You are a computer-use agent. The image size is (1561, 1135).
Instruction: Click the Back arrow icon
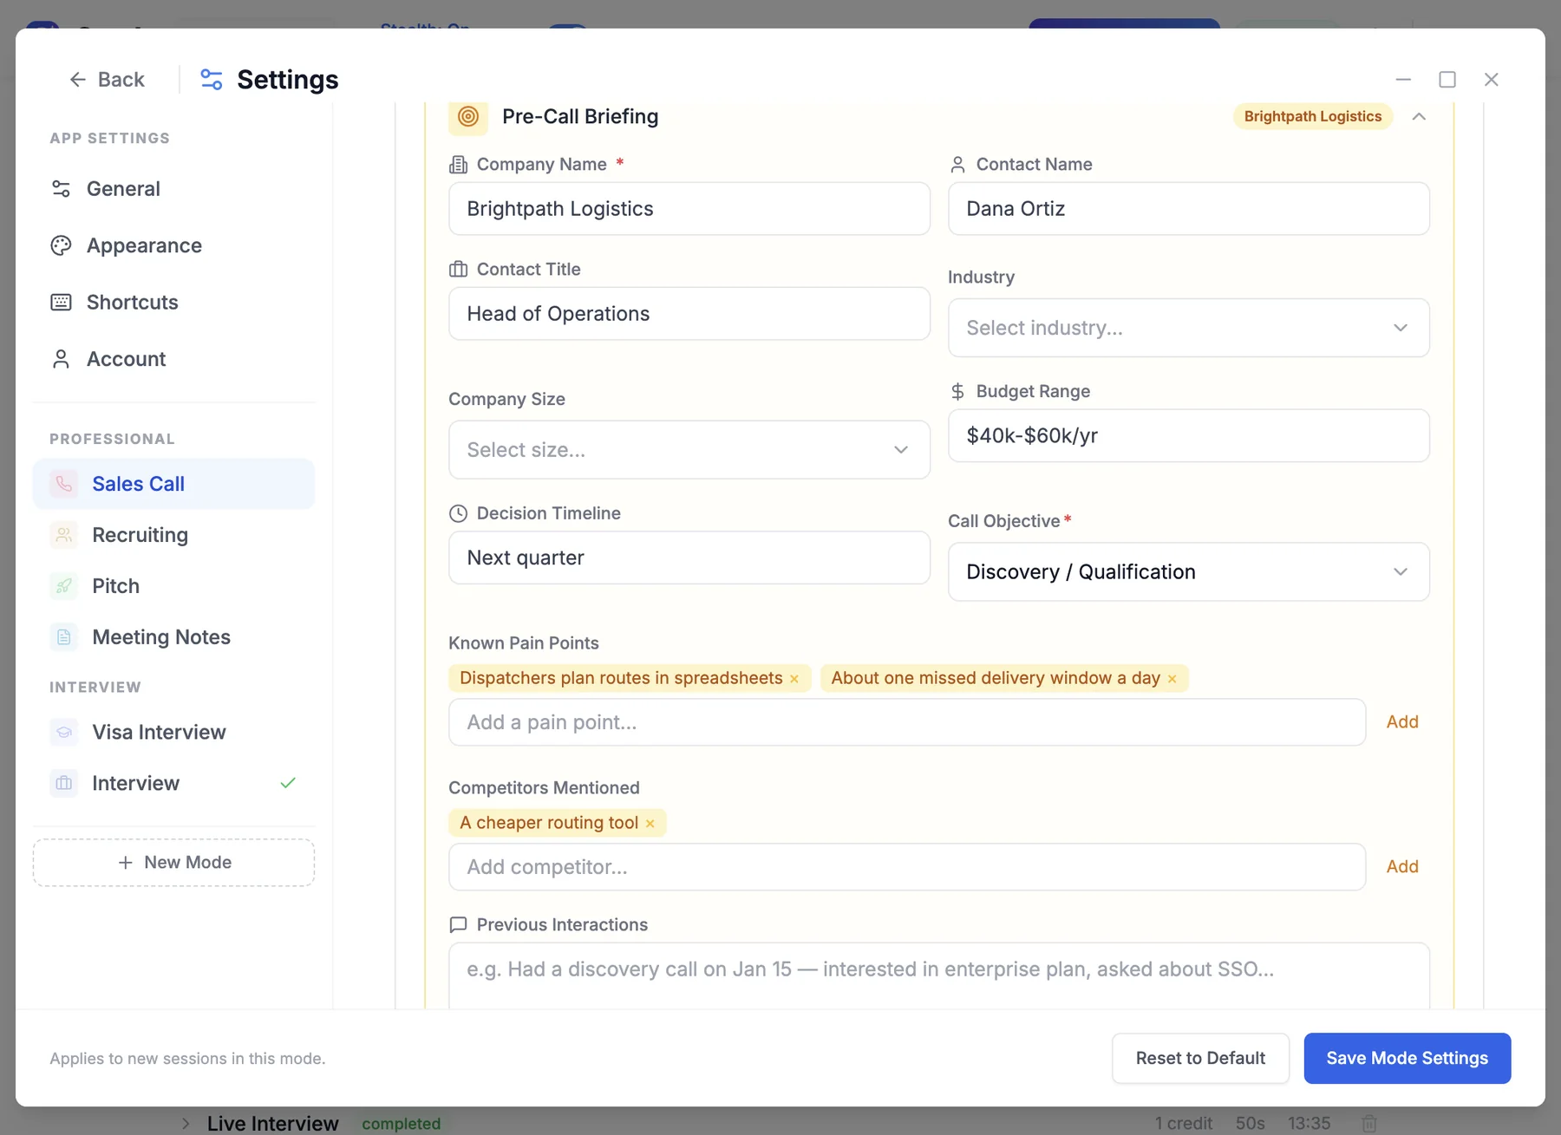(78, 80)
